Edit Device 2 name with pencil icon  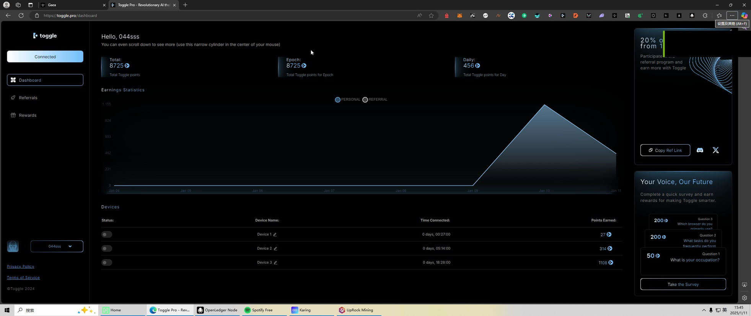pos(275,249)
